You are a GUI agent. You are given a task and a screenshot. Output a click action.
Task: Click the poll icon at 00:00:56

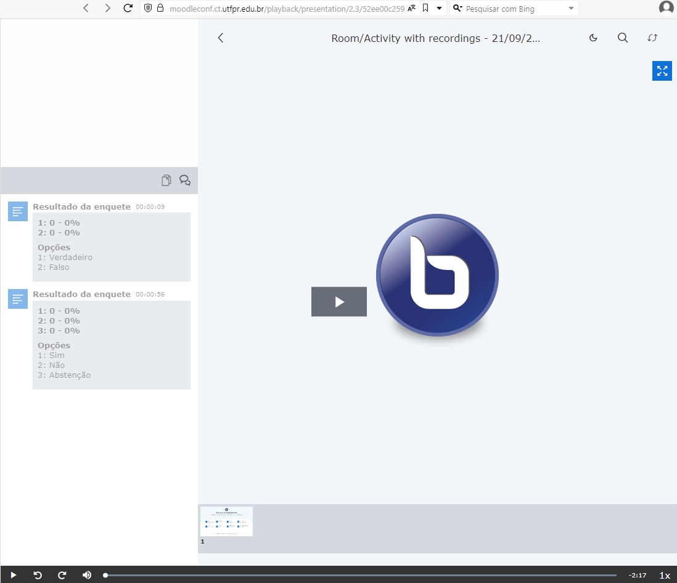click(x=18, y=299)
